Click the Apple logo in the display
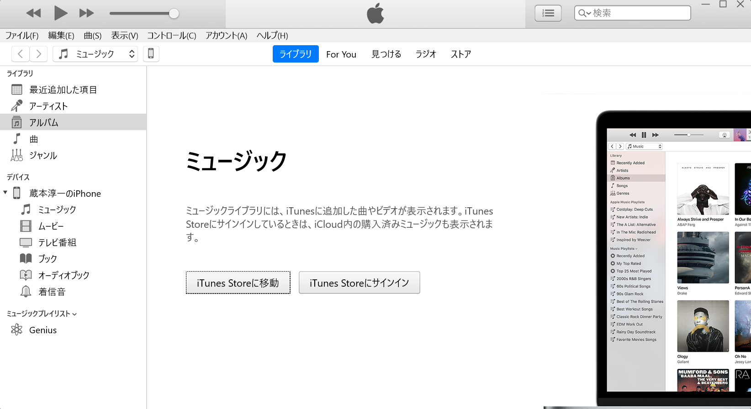751x409 pixels. tap(375, 13)
